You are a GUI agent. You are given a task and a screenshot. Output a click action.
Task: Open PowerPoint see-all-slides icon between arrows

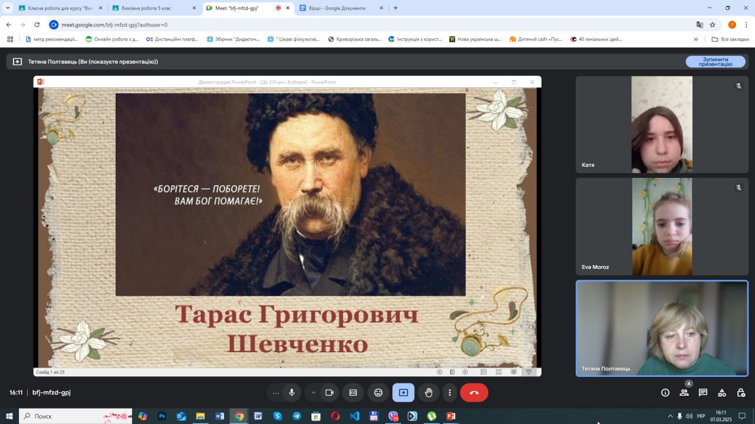(452, 372)
